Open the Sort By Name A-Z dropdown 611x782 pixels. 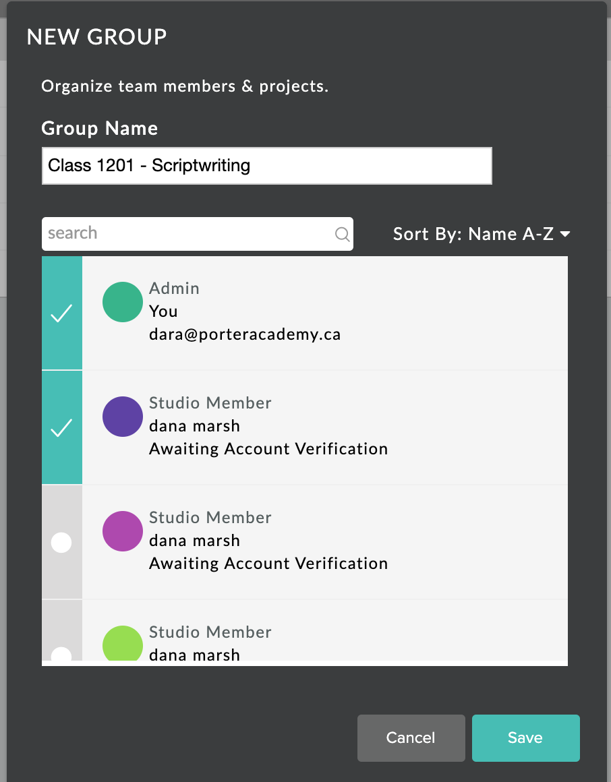(x=482, y=234)
